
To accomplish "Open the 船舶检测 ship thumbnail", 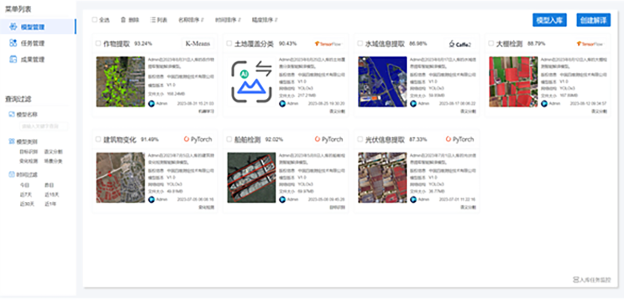I will [x=252, y=177].
